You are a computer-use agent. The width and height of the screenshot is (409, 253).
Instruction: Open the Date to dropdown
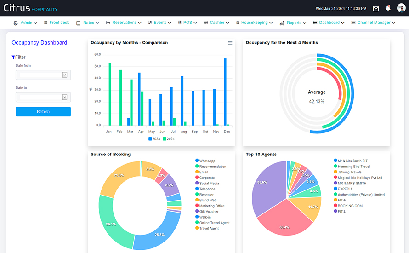(65, 97)
